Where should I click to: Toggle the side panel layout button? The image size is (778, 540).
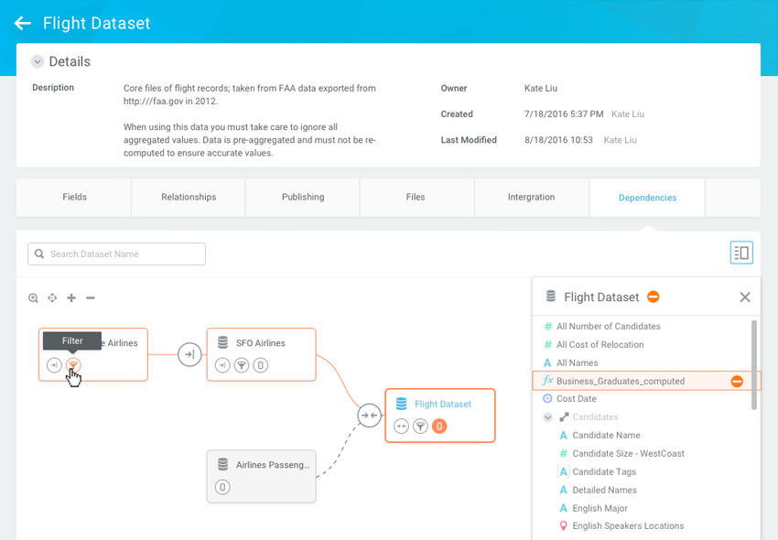pyautogui.click(x=741, y=254)
